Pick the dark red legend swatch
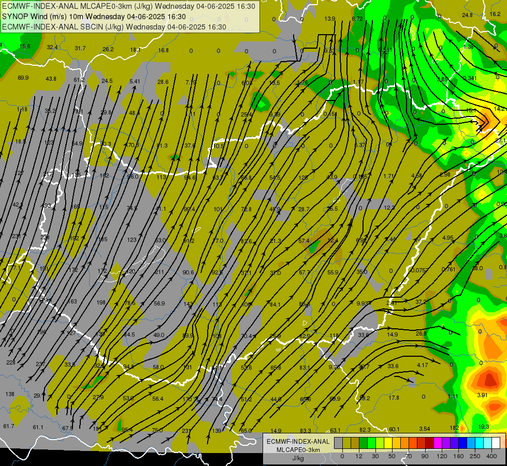The height and width of the screenshot is (466, 507). tap(429, 443)
